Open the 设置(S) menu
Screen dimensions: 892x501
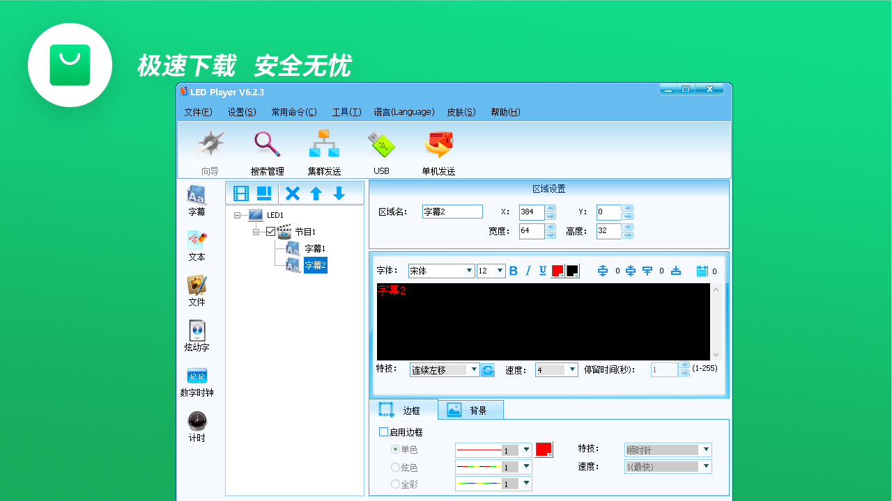click(241, 112)
